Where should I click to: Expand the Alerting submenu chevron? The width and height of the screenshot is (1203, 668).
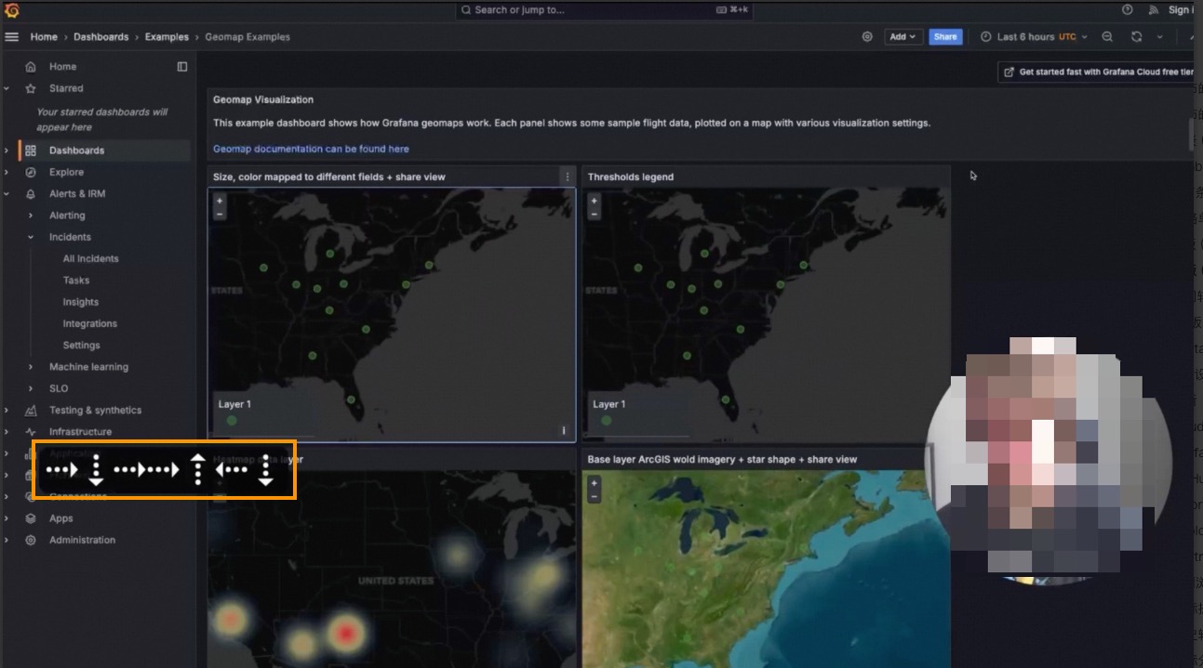coord(31,216)
